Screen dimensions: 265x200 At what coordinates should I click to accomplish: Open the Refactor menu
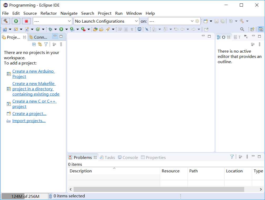49,13
